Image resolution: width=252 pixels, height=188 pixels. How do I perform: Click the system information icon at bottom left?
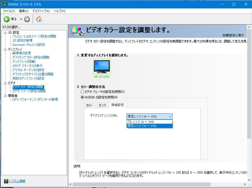tap(6, 181)
